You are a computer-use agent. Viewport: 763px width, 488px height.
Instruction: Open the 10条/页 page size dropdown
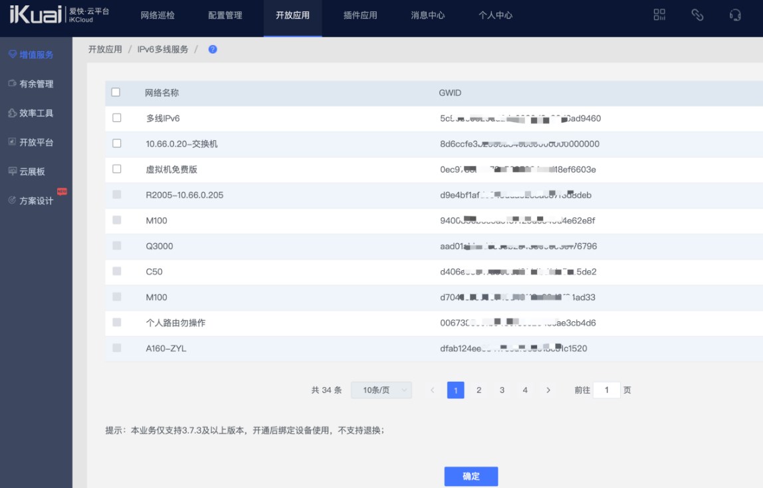click(381, 390)
